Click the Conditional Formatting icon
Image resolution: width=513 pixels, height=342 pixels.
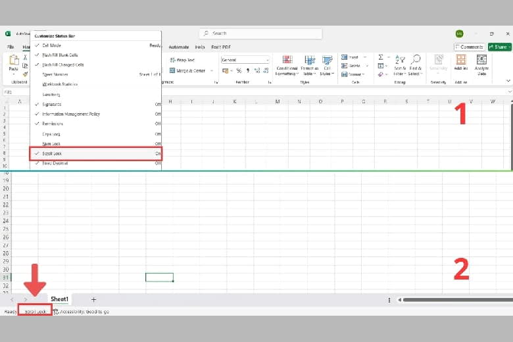[287, 61]
